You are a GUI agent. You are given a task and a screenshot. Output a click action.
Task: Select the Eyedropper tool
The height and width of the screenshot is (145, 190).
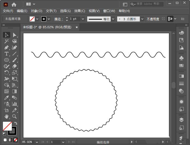(7, 98)
